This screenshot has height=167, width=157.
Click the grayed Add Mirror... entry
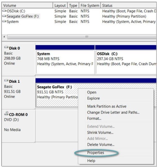click(x=97, y=139)
